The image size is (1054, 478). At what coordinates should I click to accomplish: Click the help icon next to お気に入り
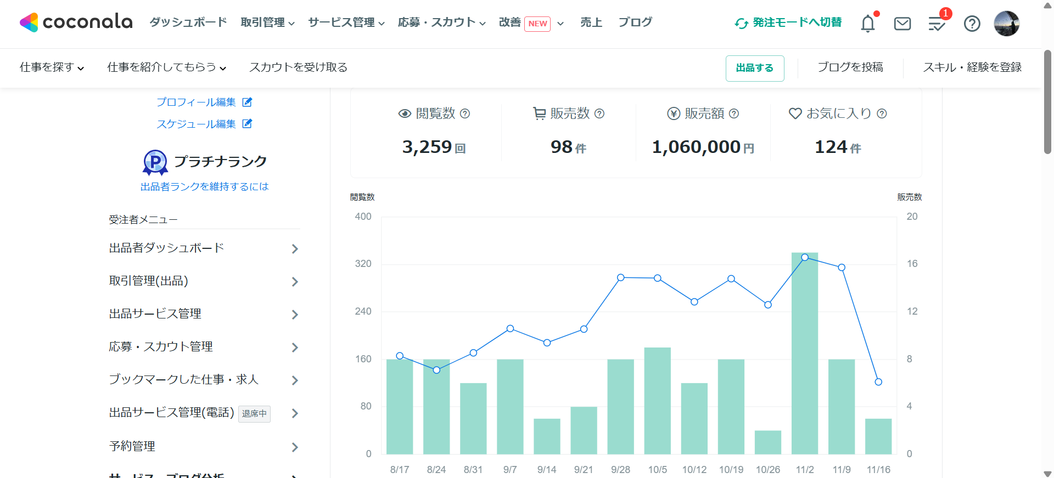(x=882, y=113)
